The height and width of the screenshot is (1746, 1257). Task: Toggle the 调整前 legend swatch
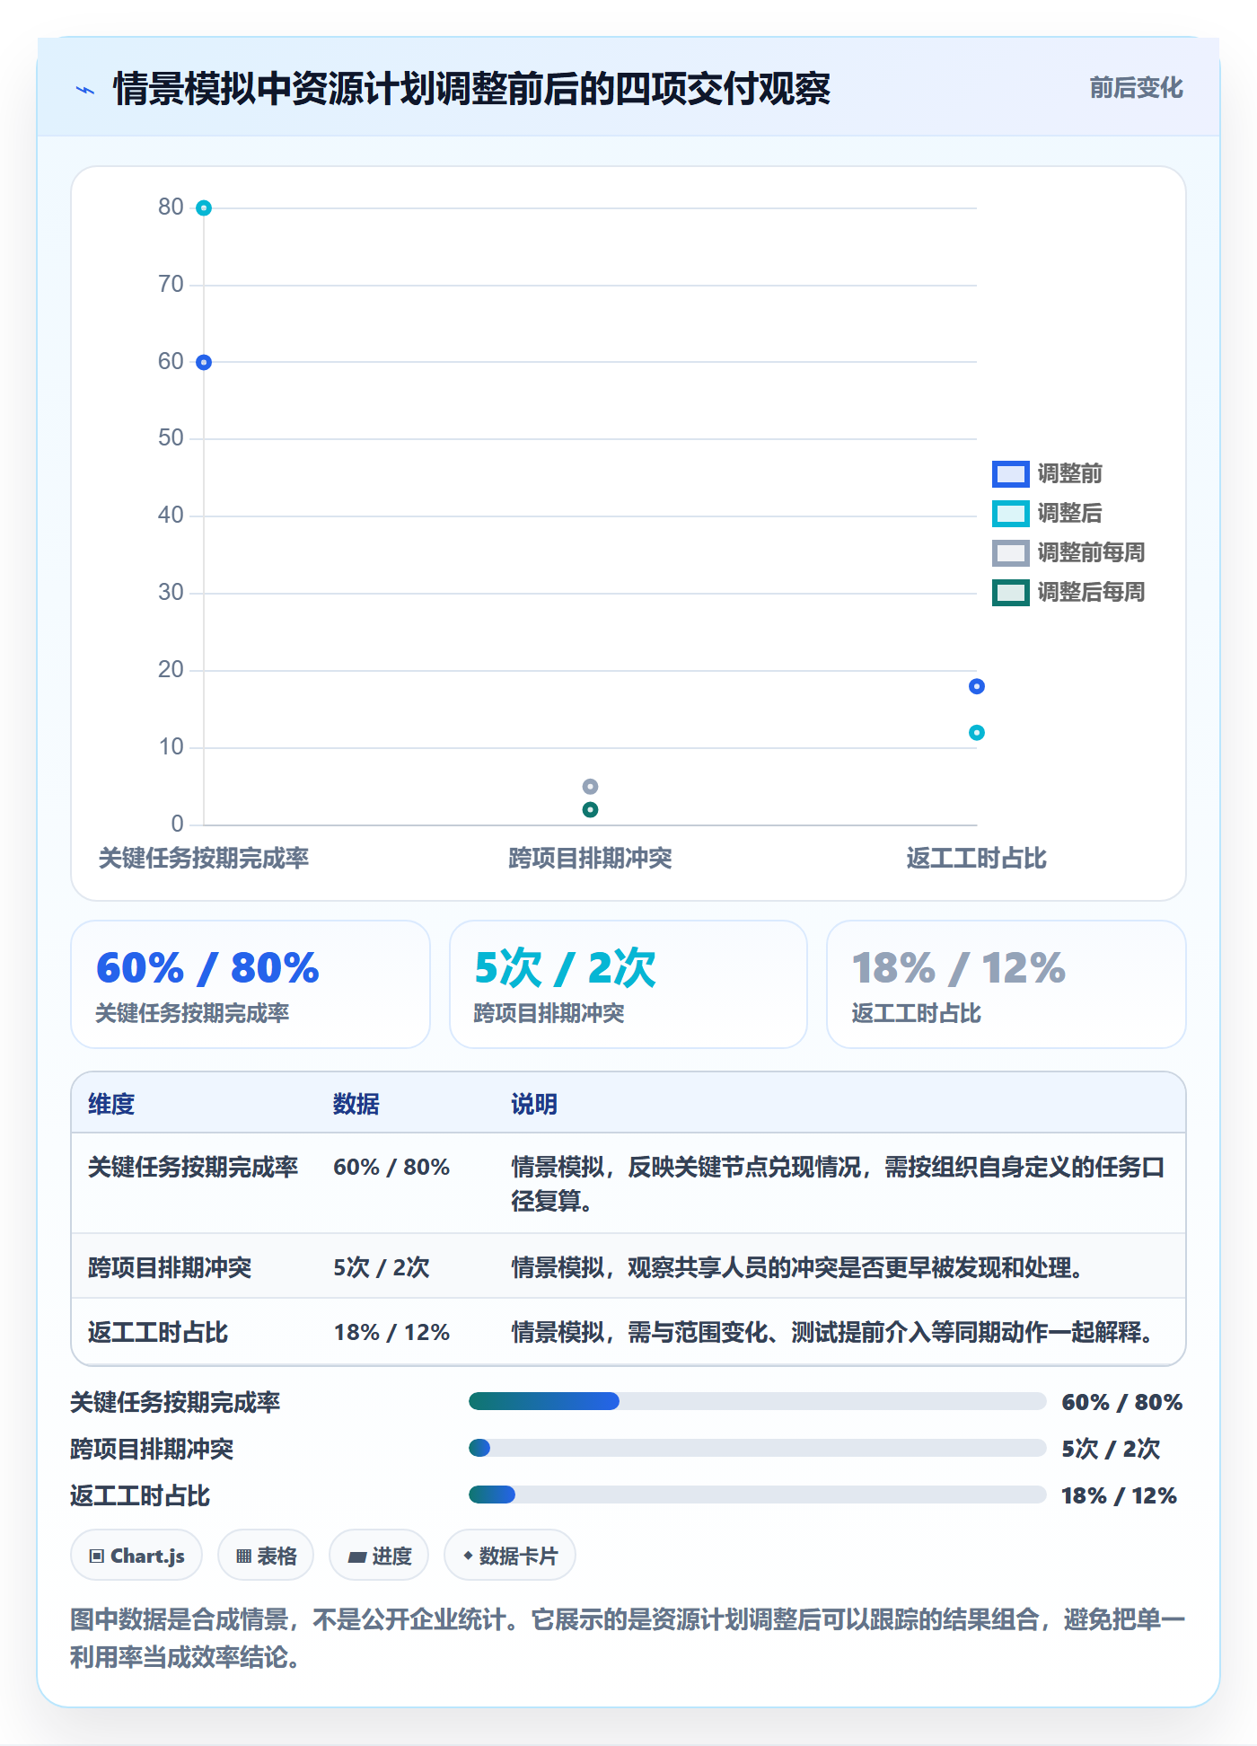point(1010,473)
